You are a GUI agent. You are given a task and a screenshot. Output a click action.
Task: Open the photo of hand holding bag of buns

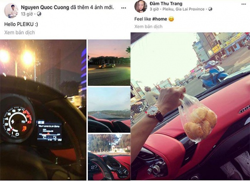[x=190, y=106]
